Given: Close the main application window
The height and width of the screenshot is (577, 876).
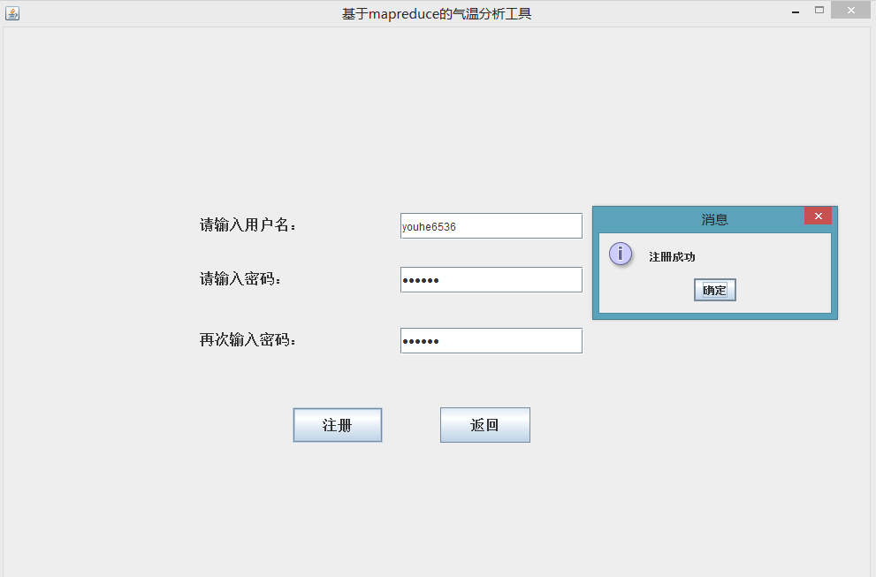Looking at the screenshot, I should coord(850,10).
